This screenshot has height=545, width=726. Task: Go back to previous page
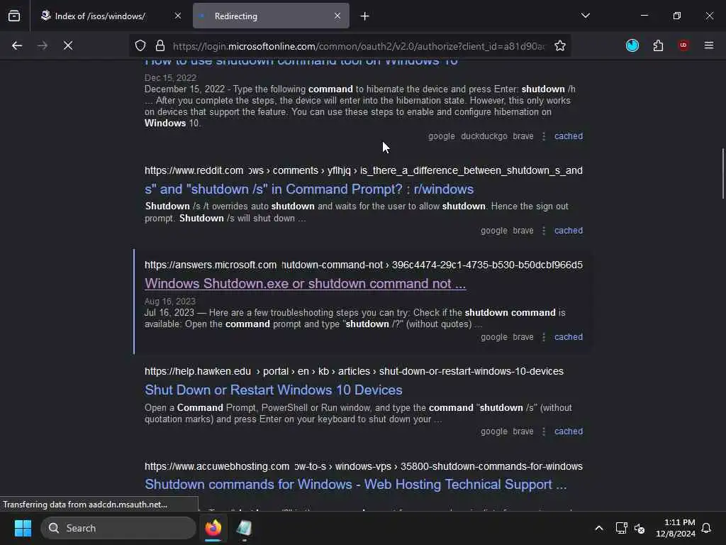17,45
